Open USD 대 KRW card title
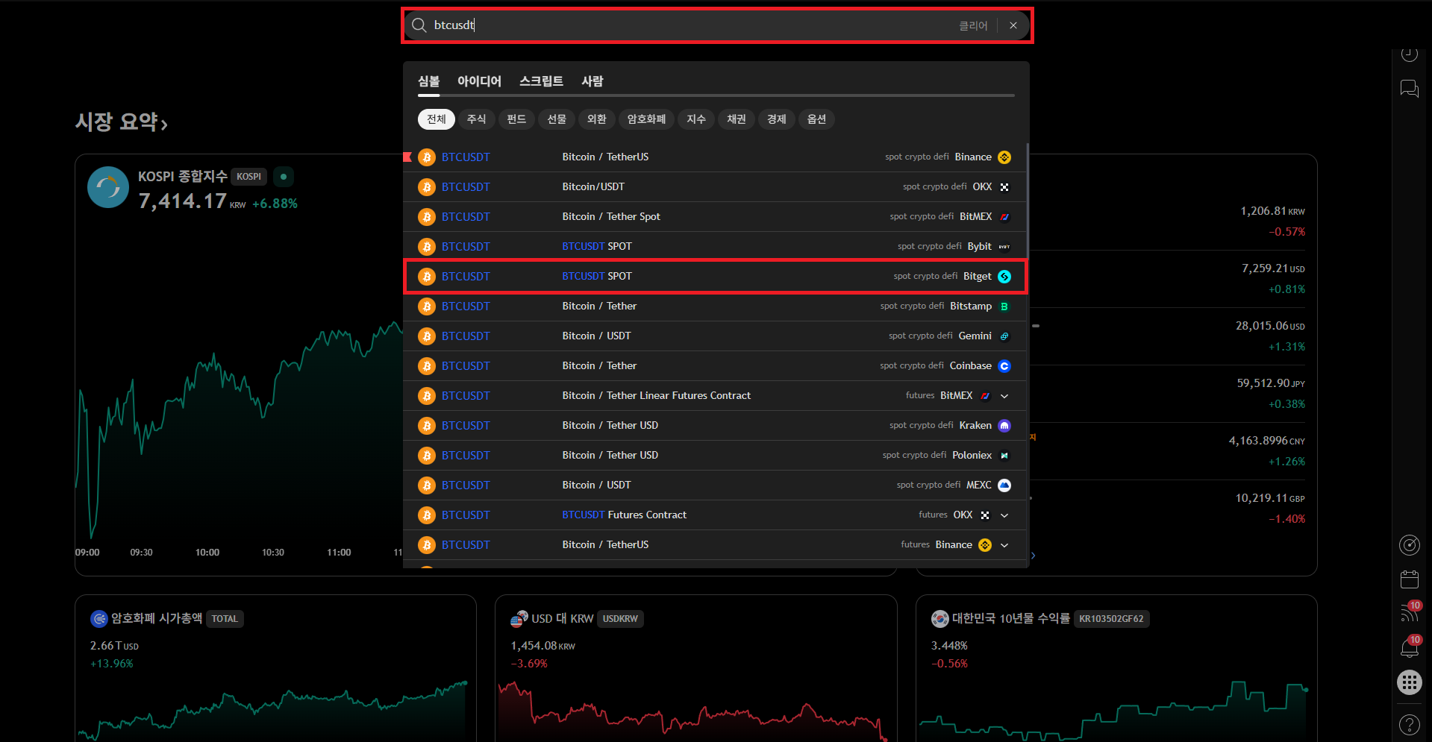This screenshot has width=1432, height=742. 562,618
